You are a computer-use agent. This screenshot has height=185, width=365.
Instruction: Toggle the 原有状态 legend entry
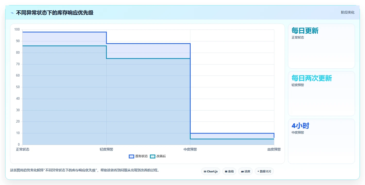click(x=138, y=156)
